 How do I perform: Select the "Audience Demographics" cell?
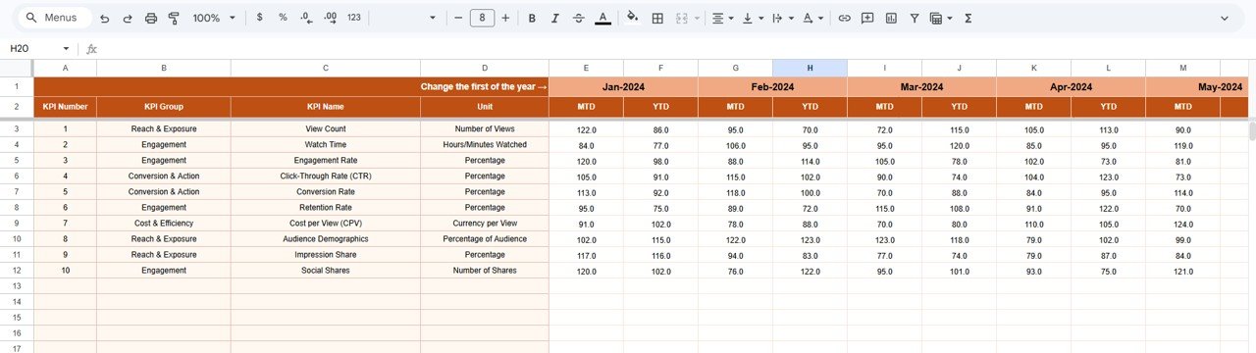[326, 238]
